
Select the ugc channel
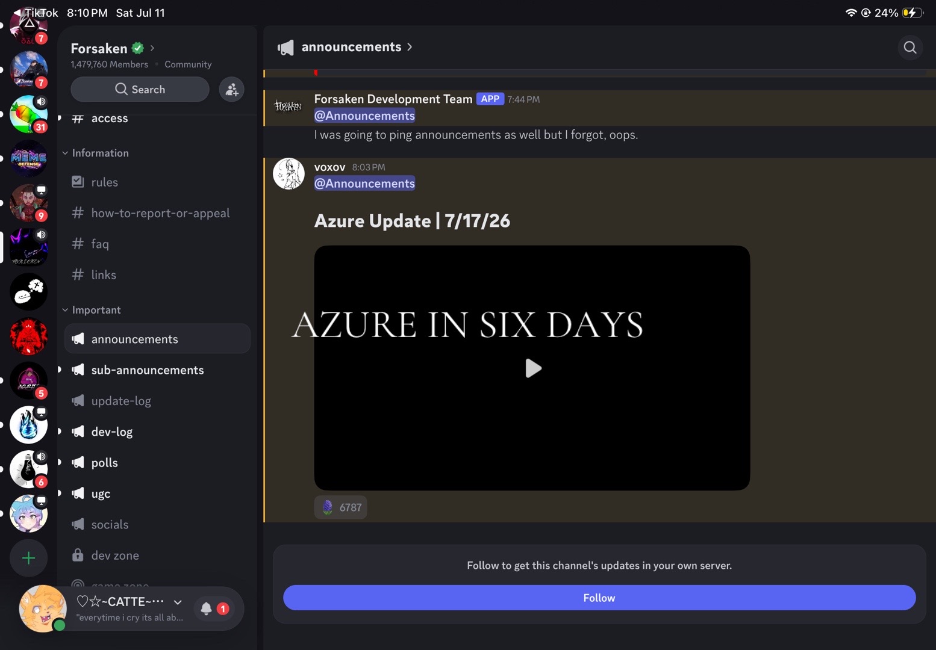(x=157, y=494)
